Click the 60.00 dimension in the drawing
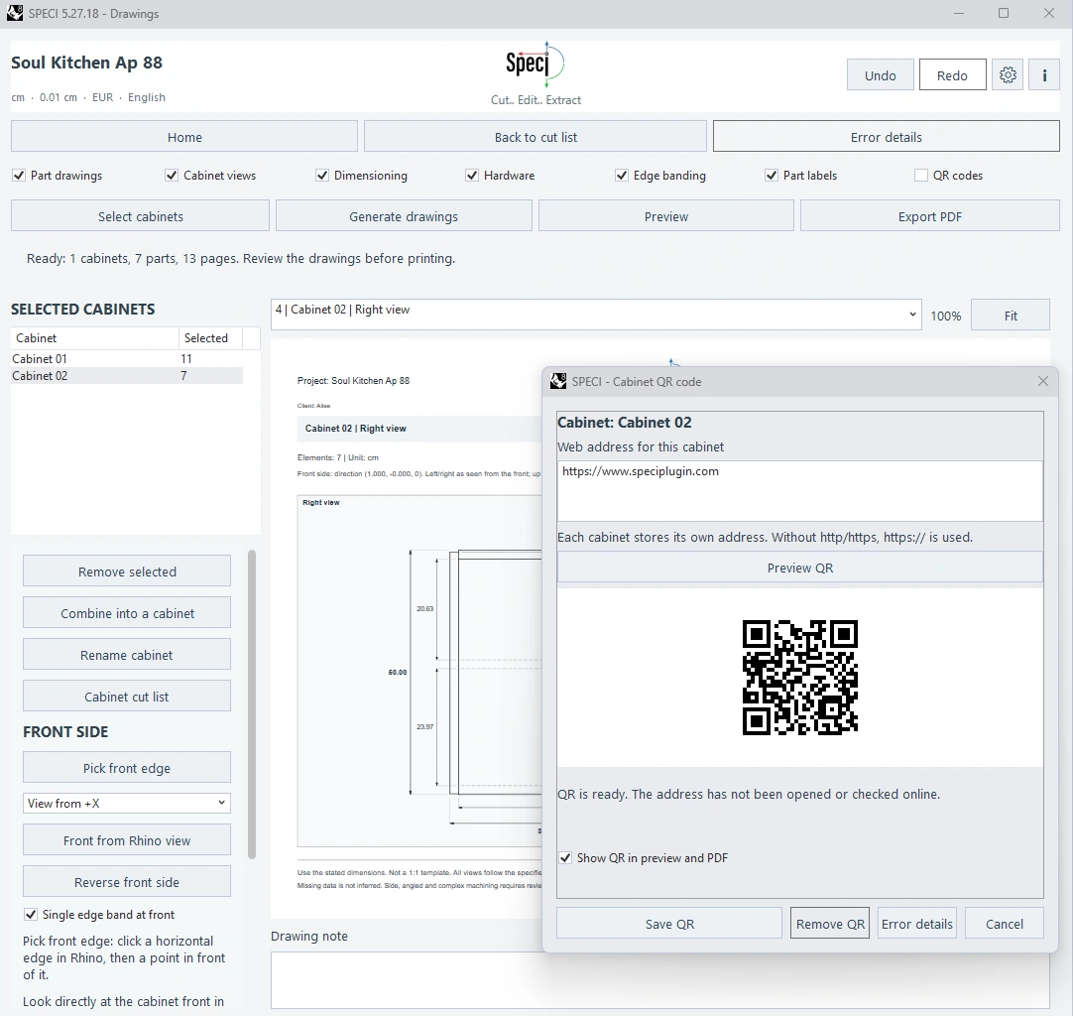 (398, 673)
